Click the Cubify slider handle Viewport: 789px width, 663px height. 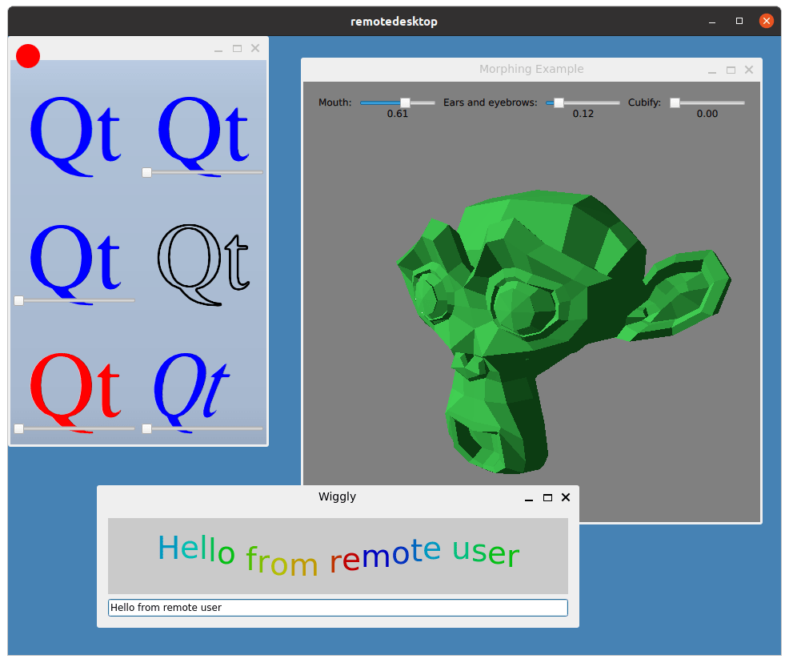click(x=674, y=102)
